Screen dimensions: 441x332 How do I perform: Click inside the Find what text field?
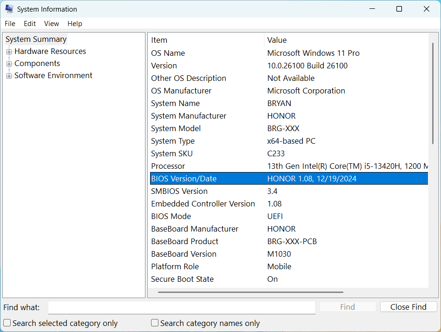coord(181,307)
